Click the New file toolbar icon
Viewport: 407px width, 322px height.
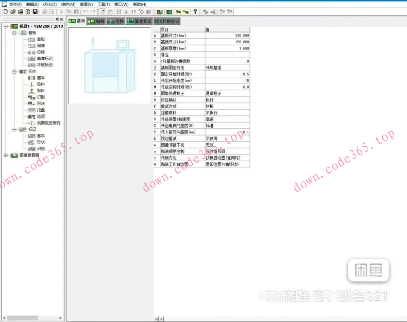[x=6, y=12]
